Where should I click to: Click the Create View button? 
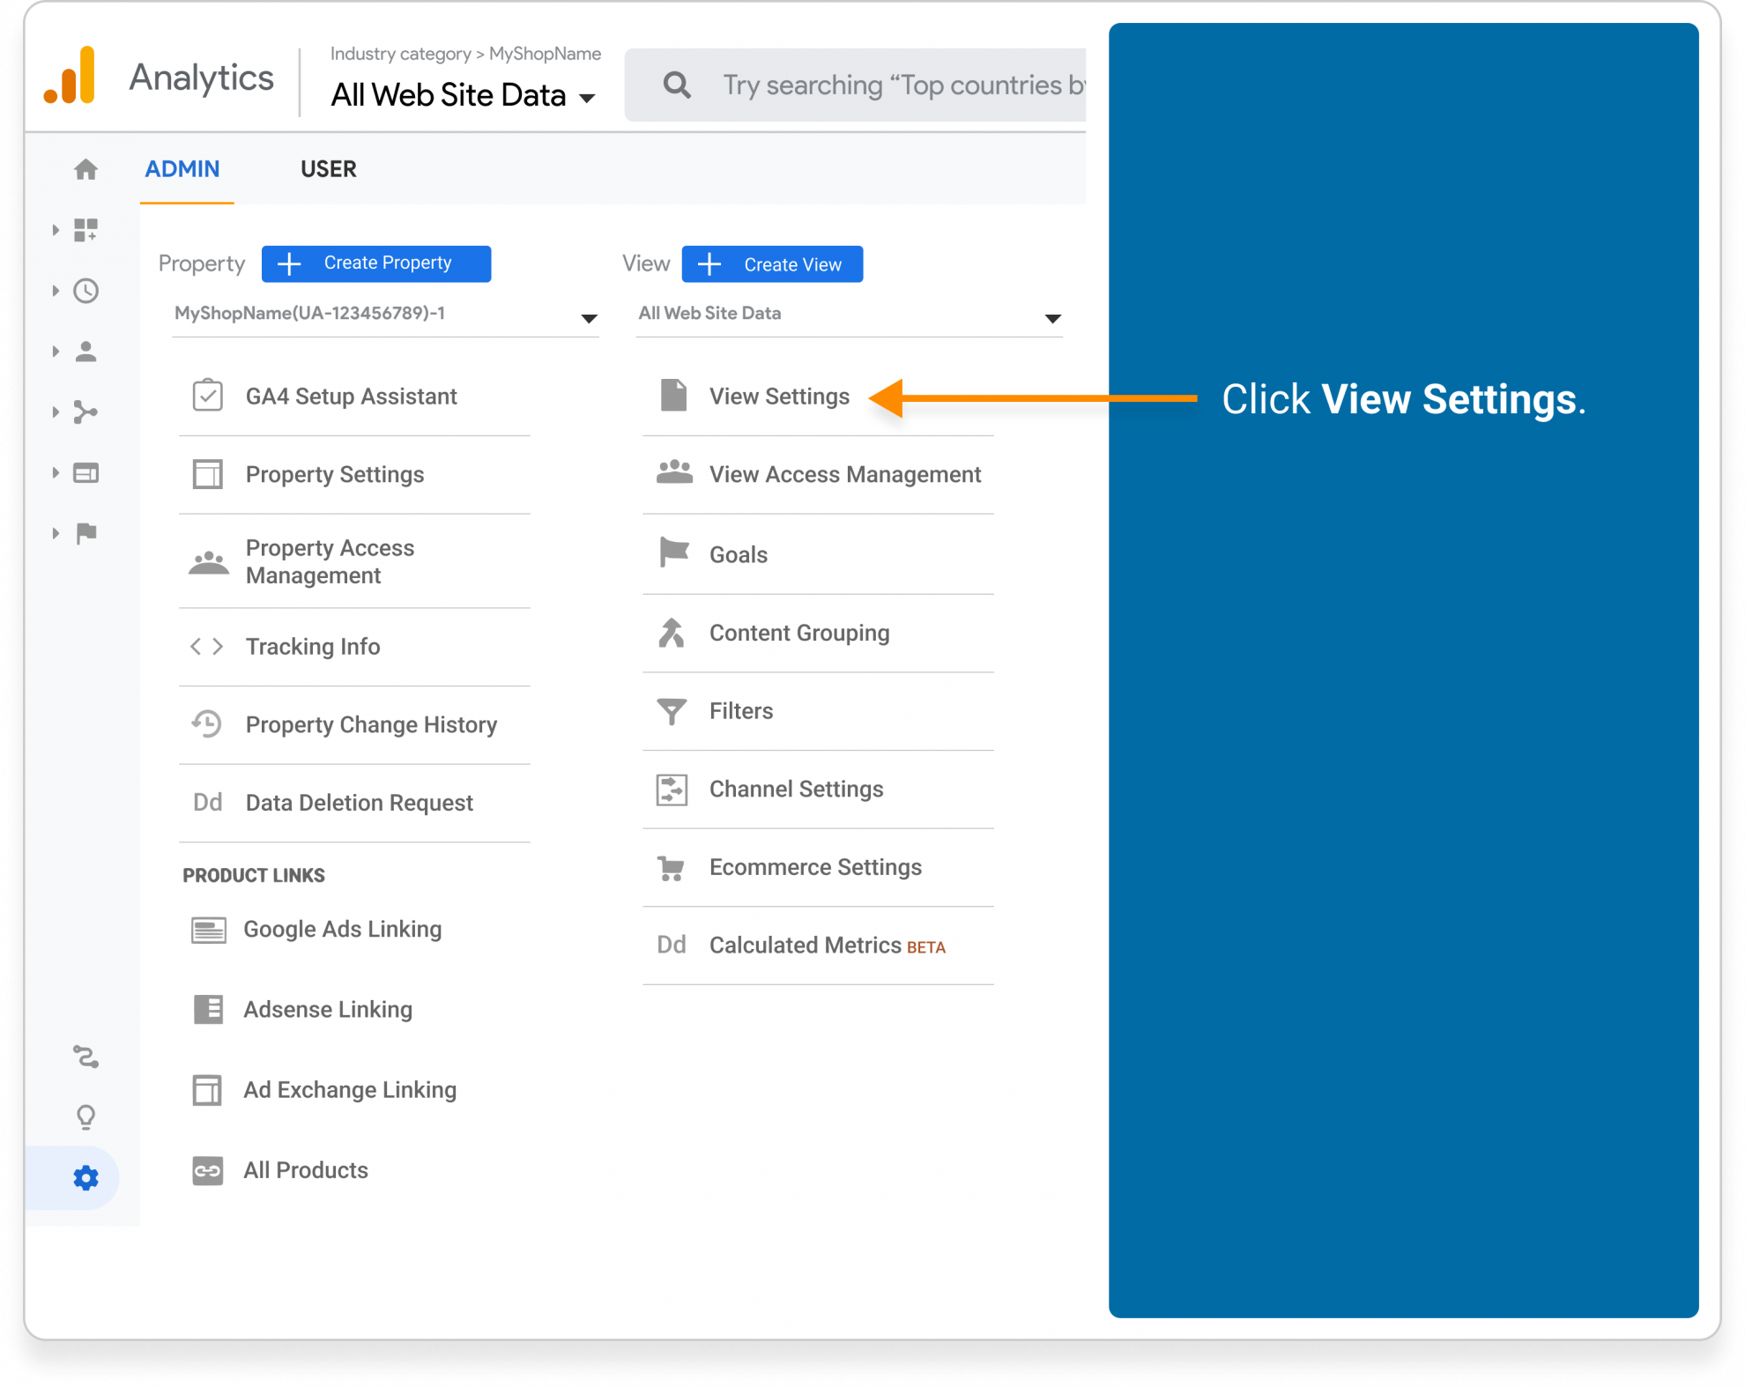coord(771,263)
